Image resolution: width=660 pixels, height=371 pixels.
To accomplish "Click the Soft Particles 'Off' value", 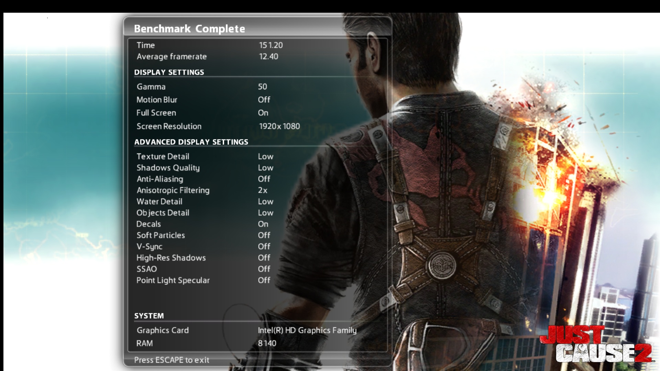I will click(x=264, y=235).
